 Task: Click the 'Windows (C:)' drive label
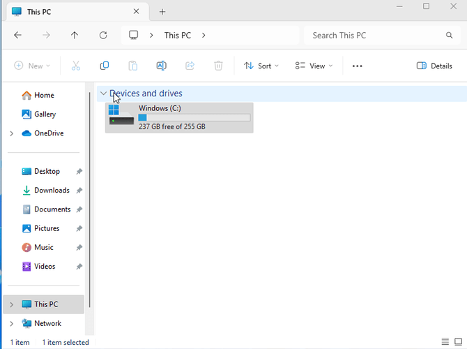(160, 108)
